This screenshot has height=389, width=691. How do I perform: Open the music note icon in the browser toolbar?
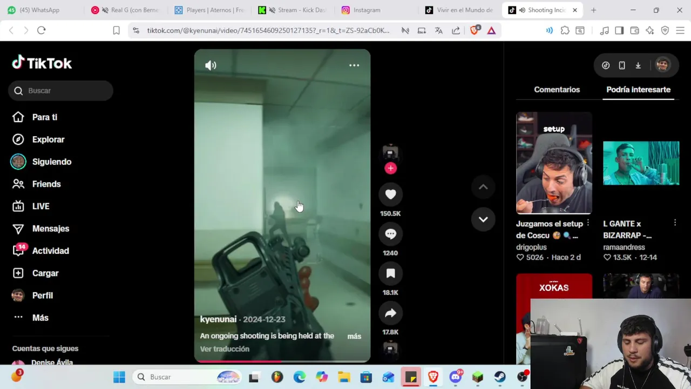coord(605,31)
